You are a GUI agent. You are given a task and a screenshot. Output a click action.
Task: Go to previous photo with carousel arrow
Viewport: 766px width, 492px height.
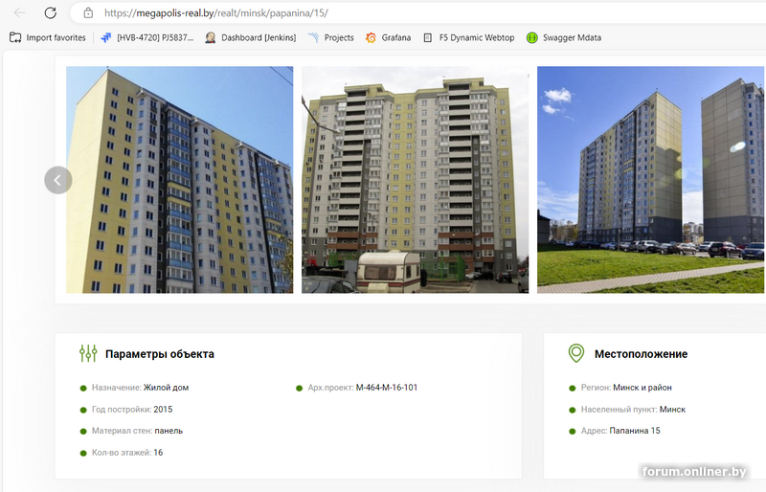click(x=58, y=180)
